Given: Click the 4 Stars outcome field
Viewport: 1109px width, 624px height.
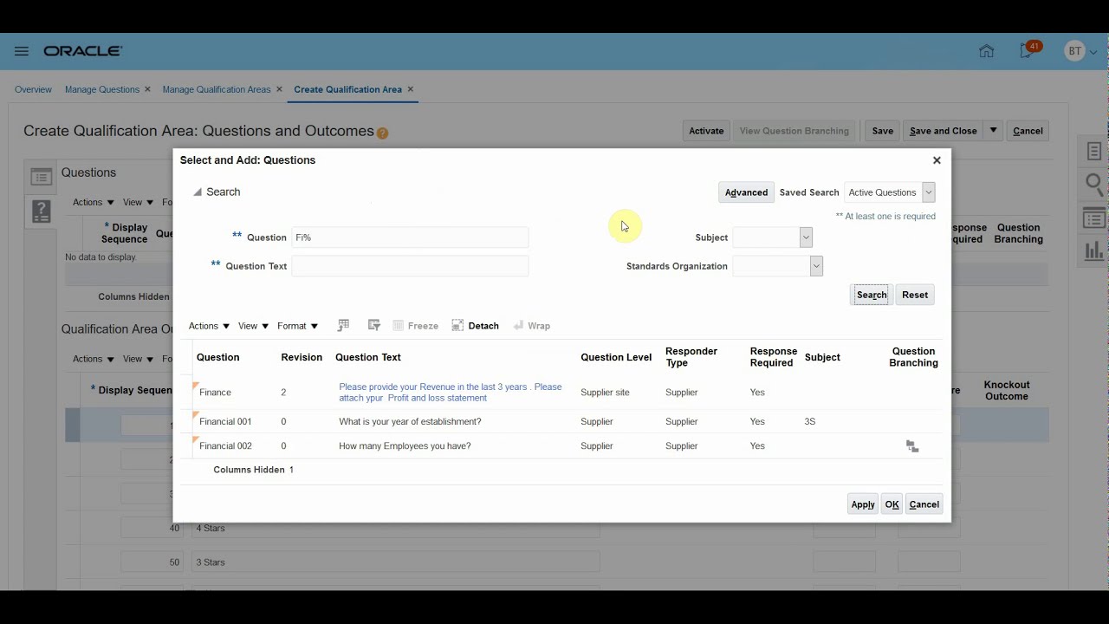Looking at the screenshot, I should pos(396,528).
